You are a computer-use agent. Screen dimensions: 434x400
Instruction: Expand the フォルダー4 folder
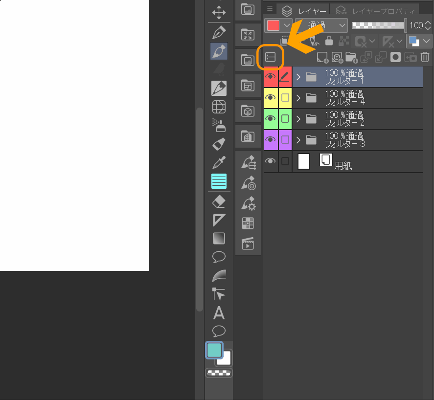298,98
